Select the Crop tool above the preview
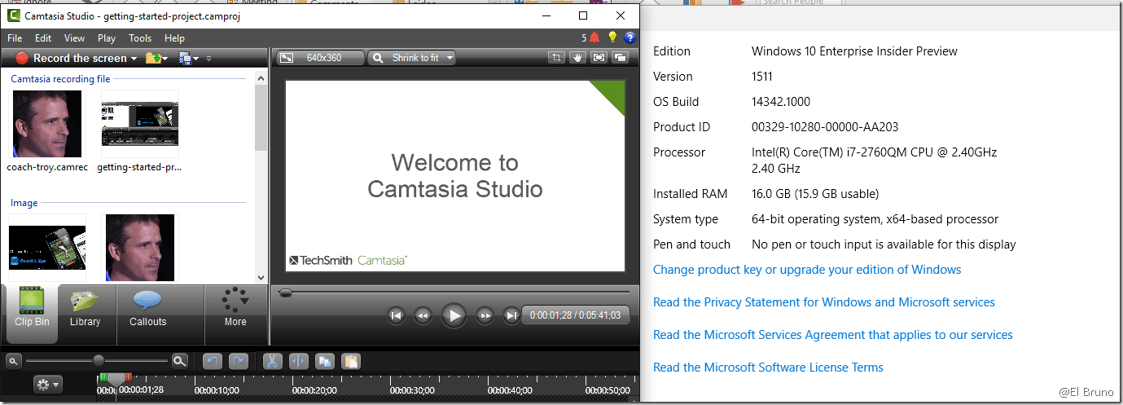This screenshot has height=405, width=1123. pos(557,58)
